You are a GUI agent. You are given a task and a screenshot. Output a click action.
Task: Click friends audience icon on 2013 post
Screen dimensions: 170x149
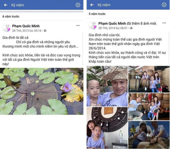pos(45,31)
